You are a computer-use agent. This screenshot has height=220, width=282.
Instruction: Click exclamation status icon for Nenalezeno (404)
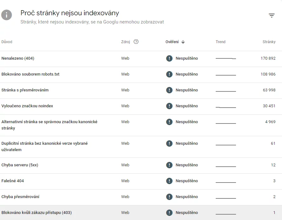coord(169,58)
